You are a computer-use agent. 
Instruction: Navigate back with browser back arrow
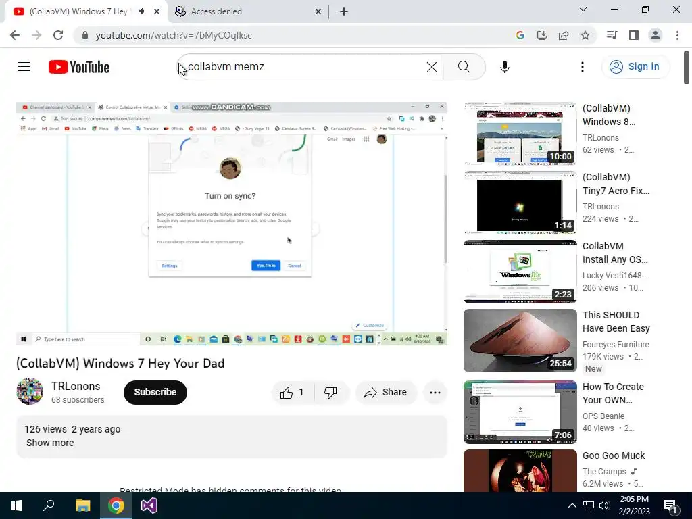coord(15,35)
